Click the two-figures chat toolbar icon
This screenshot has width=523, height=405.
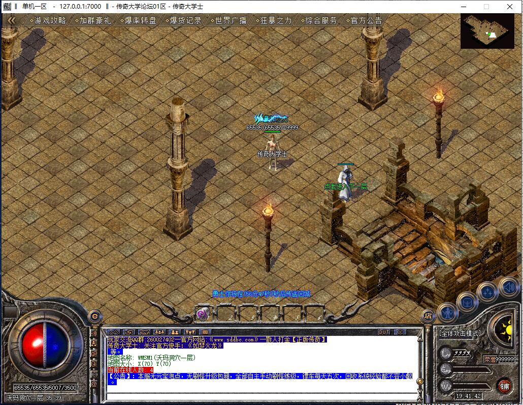click(x=175, y=332)
